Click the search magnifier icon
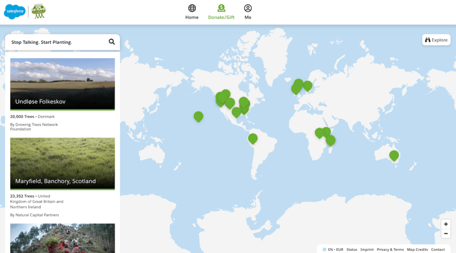Image resolution: width=456 pixels, height=253 pixels. (x=112, y=42)
